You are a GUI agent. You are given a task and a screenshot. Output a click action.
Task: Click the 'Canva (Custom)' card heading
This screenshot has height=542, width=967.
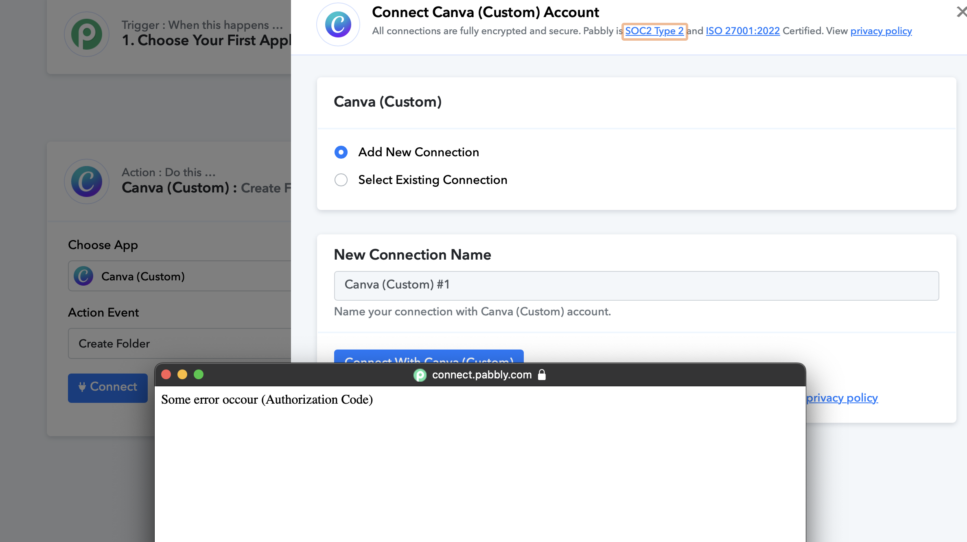(x=388, y=102)
